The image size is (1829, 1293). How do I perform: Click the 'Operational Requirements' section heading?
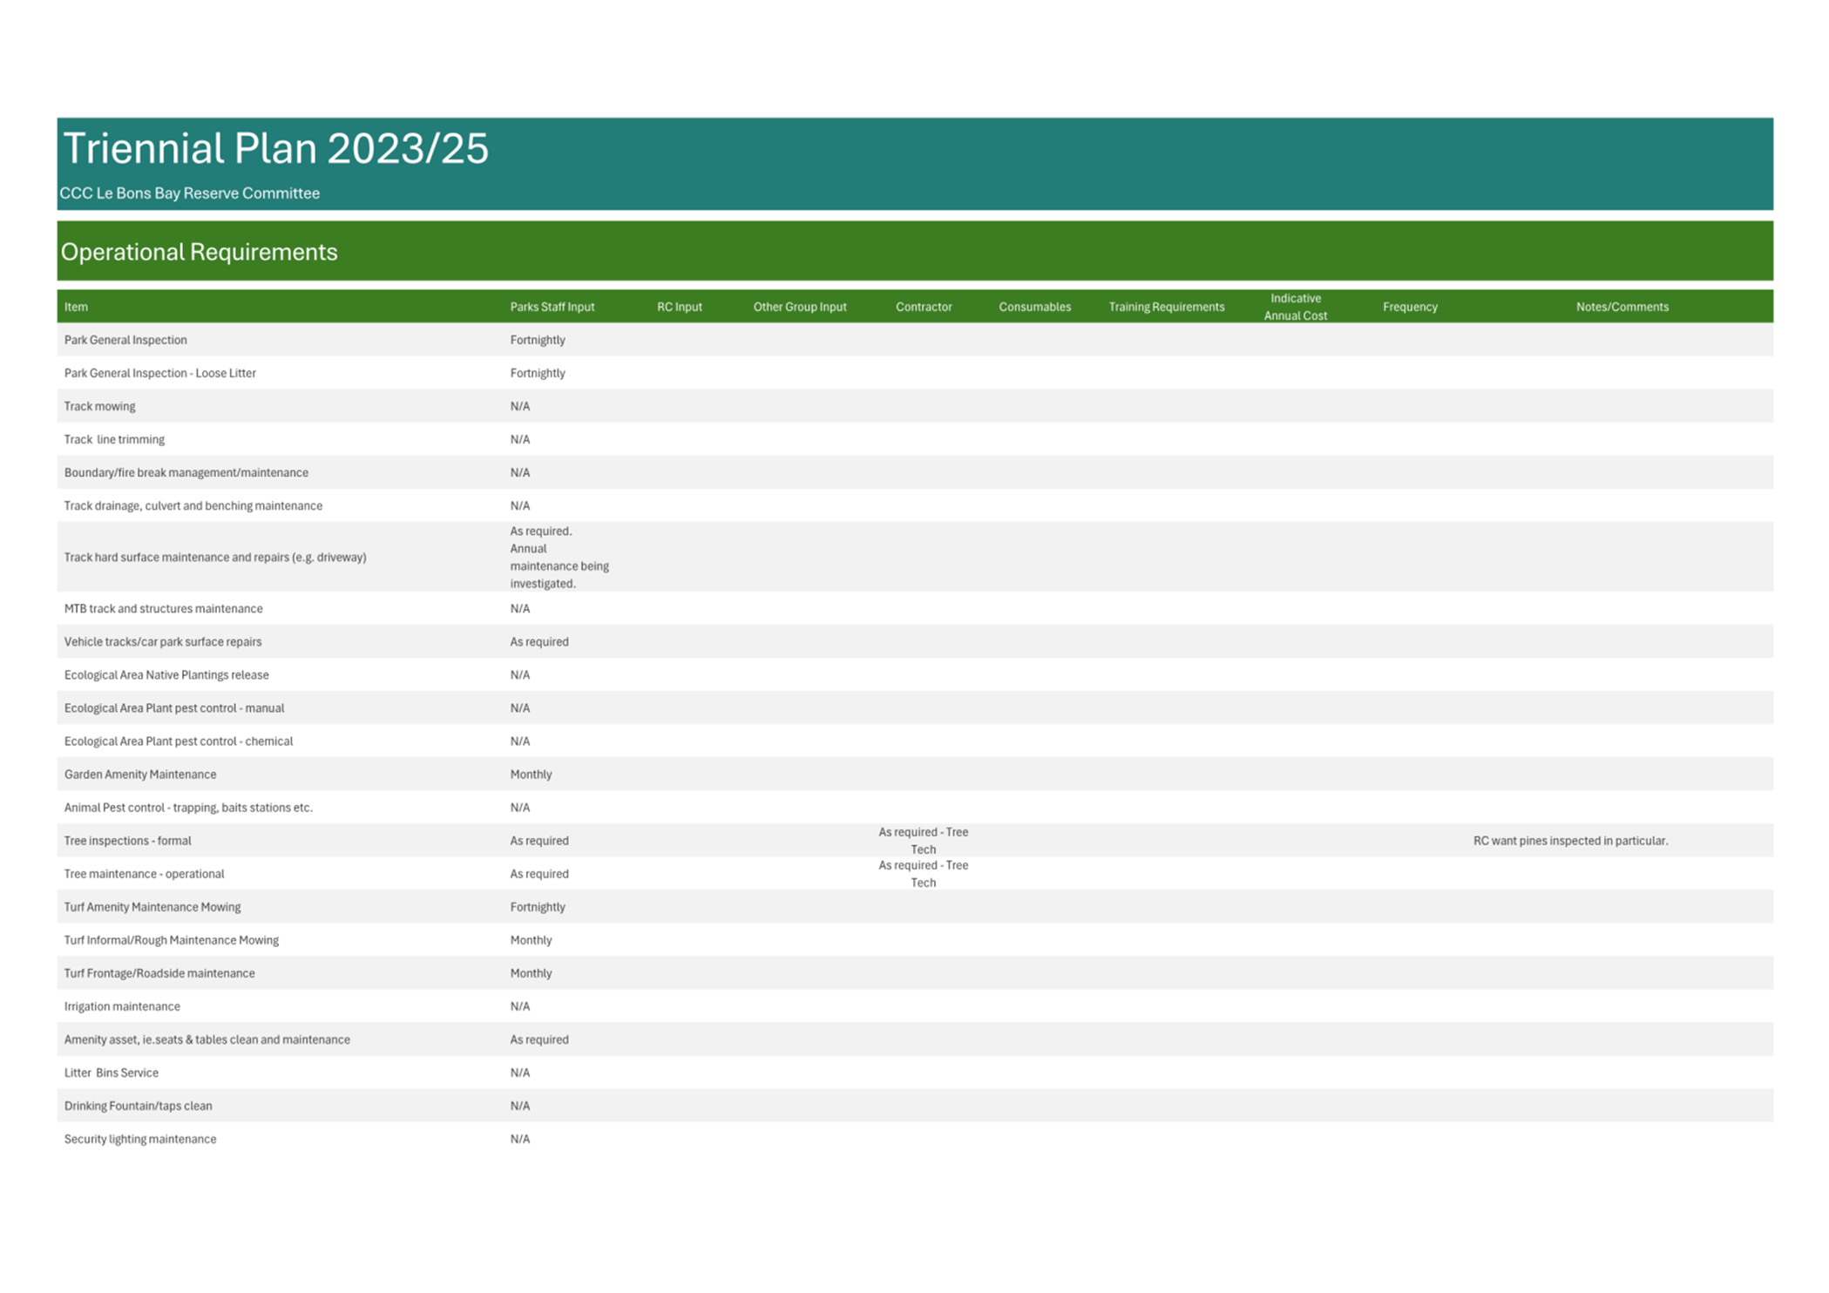[199, 252]
